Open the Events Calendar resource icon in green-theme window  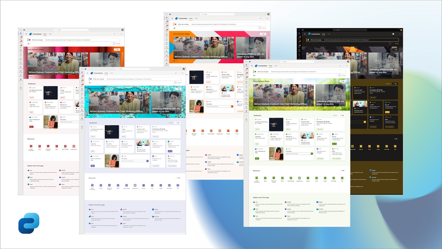click(x=291, y=178)
